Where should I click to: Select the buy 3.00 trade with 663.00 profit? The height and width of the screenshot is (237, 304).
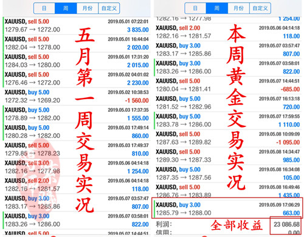(227, 209)
